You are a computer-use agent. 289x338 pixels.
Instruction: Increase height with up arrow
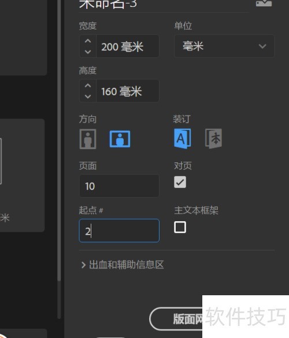tap(88, 86)
